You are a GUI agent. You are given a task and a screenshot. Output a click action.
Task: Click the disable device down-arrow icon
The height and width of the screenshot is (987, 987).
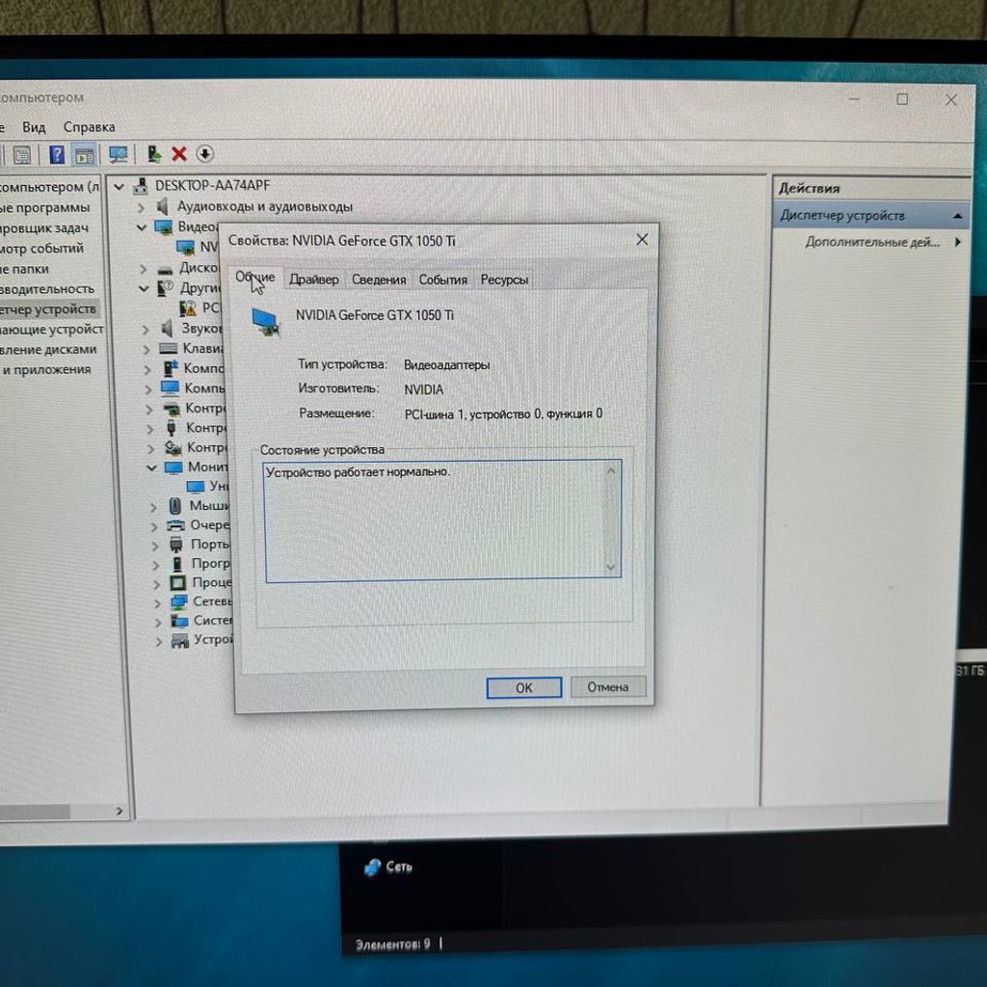pyautogui.click(x=205, y=153)
